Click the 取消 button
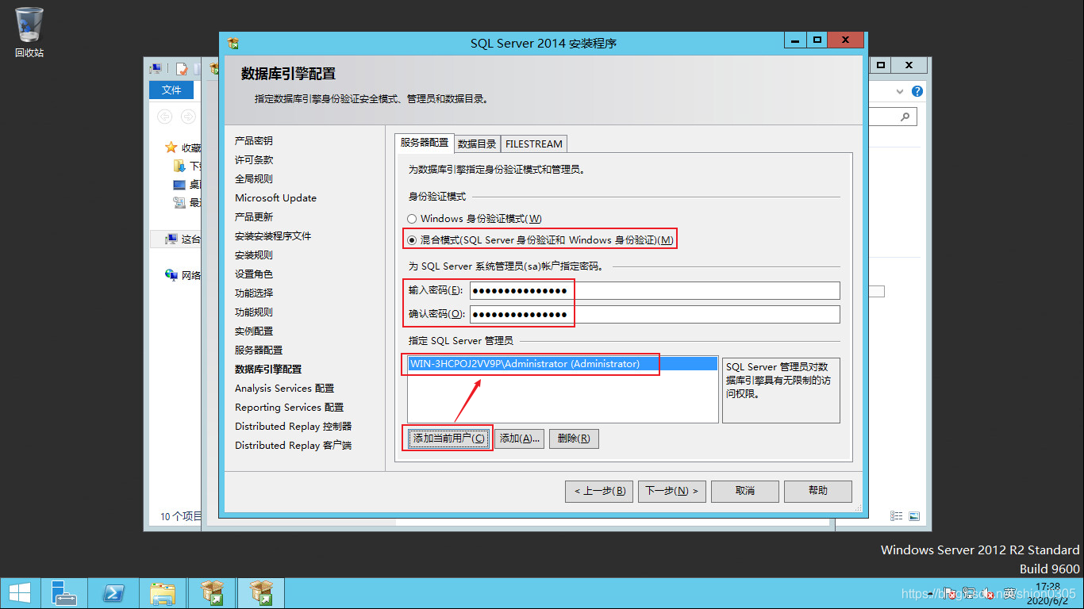 (x=745, y=491)
